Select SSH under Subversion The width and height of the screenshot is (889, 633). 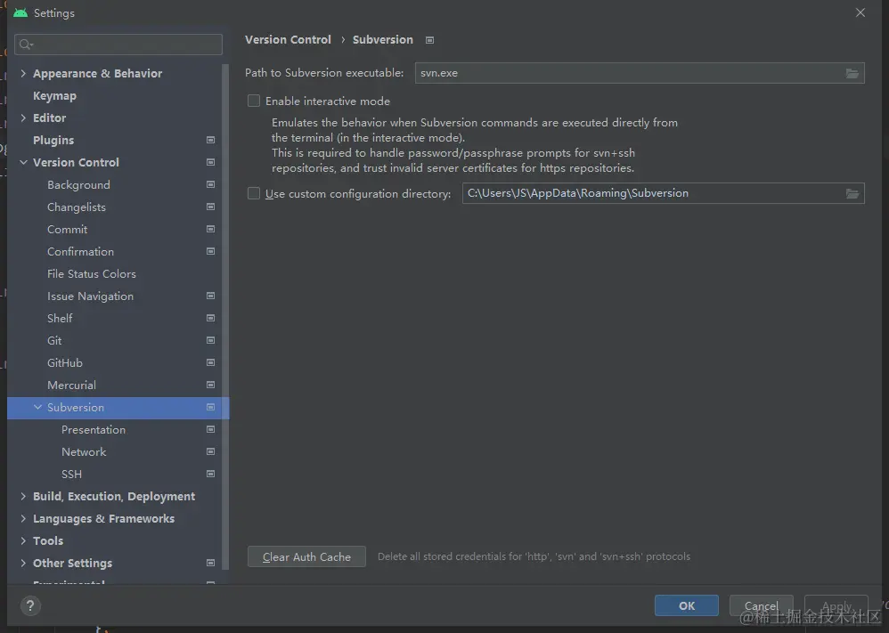[71, 474]
